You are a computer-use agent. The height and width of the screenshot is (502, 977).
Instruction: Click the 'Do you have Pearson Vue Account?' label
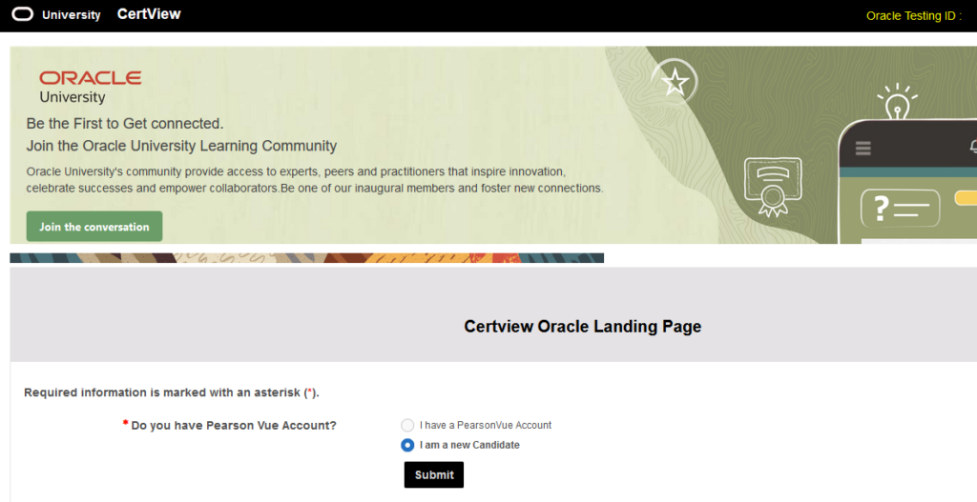click(233, 425)
